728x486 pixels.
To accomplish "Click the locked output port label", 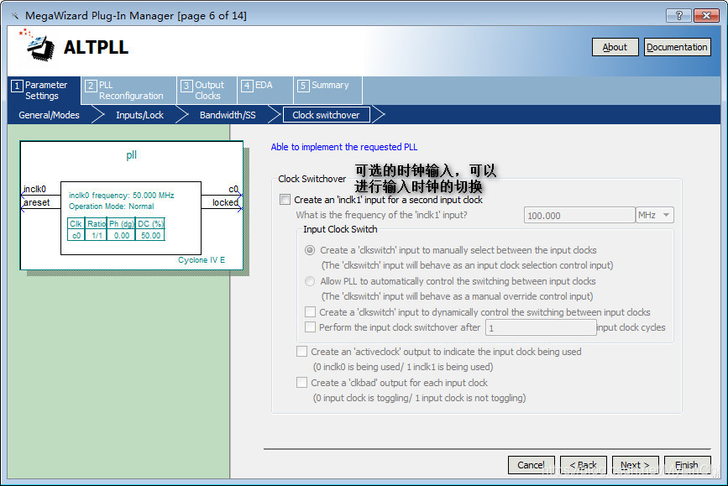I will (x=225, y=202).
